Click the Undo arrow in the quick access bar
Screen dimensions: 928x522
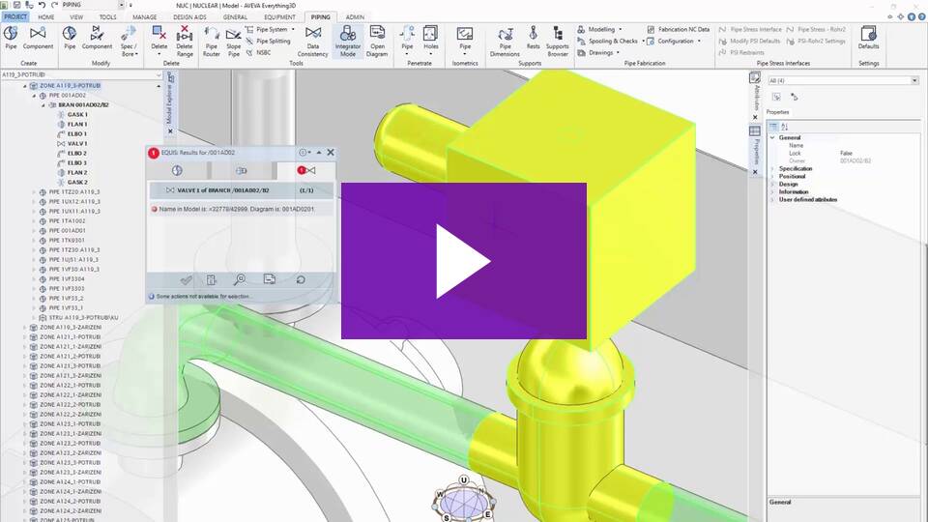coord(42,5)
